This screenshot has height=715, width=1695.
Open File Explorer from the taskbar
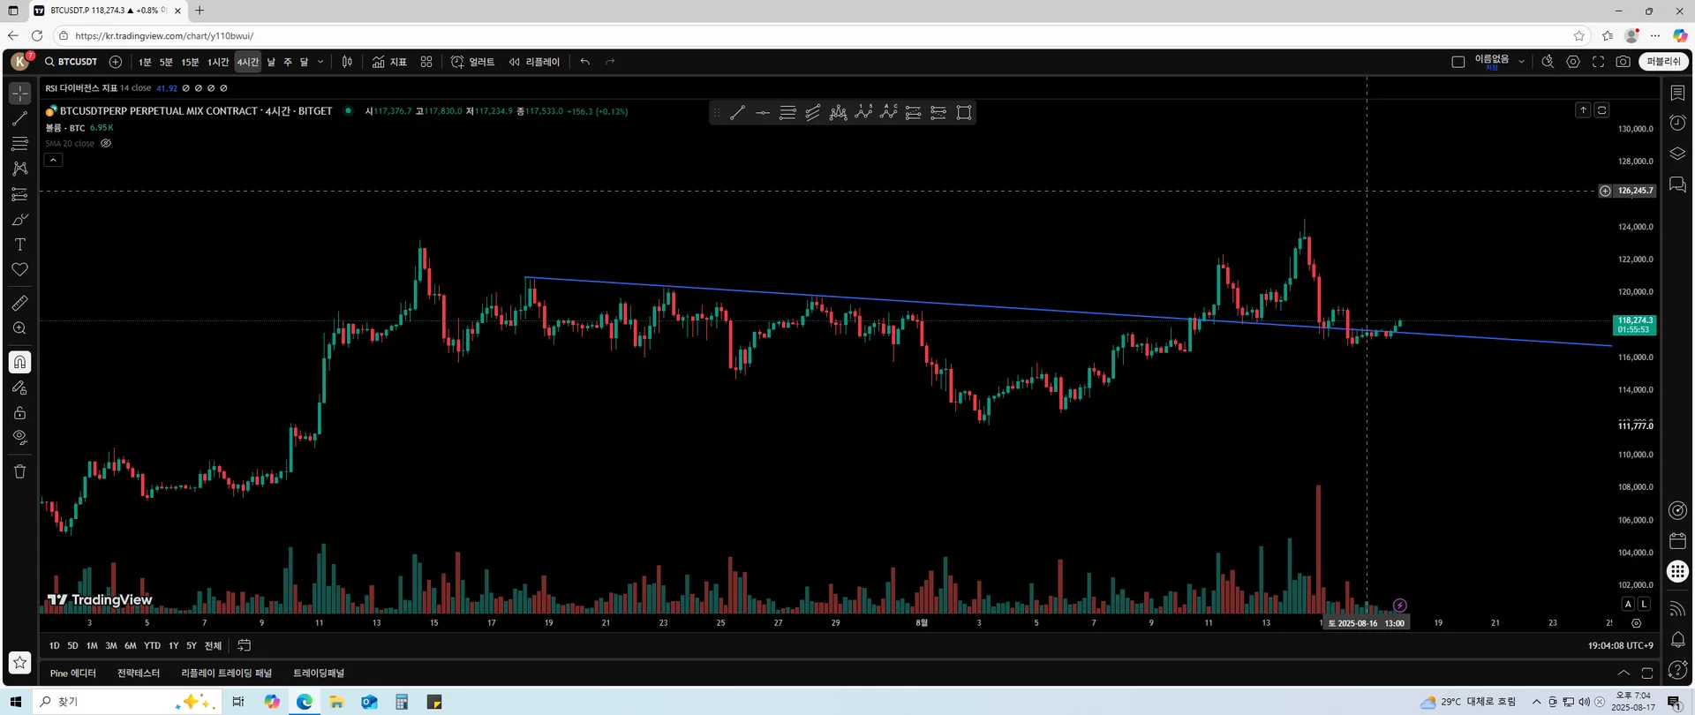pyautogui.click(x=336, y=702)
